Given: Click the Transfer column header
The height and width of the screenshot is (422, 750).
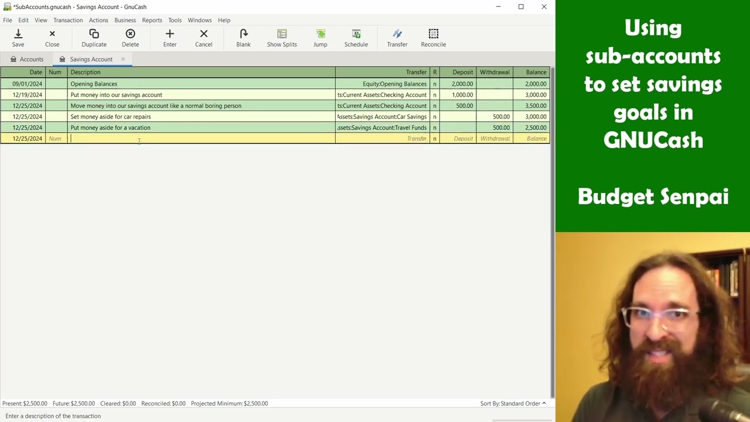Looking at the screenshot, I should tap(382, 72).
